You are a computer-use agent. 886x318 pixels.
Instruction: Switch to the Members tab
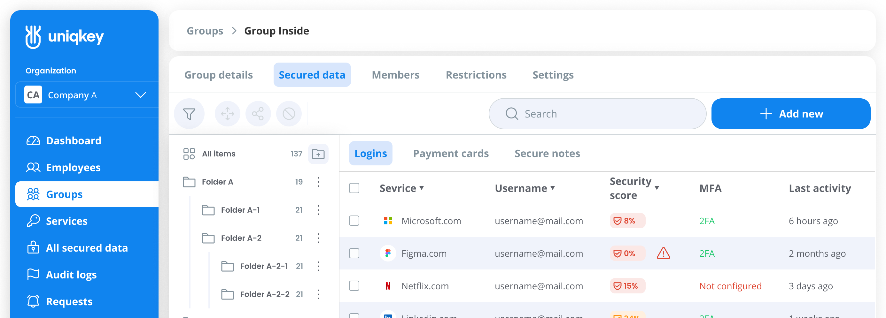click(x=395, y=75)
